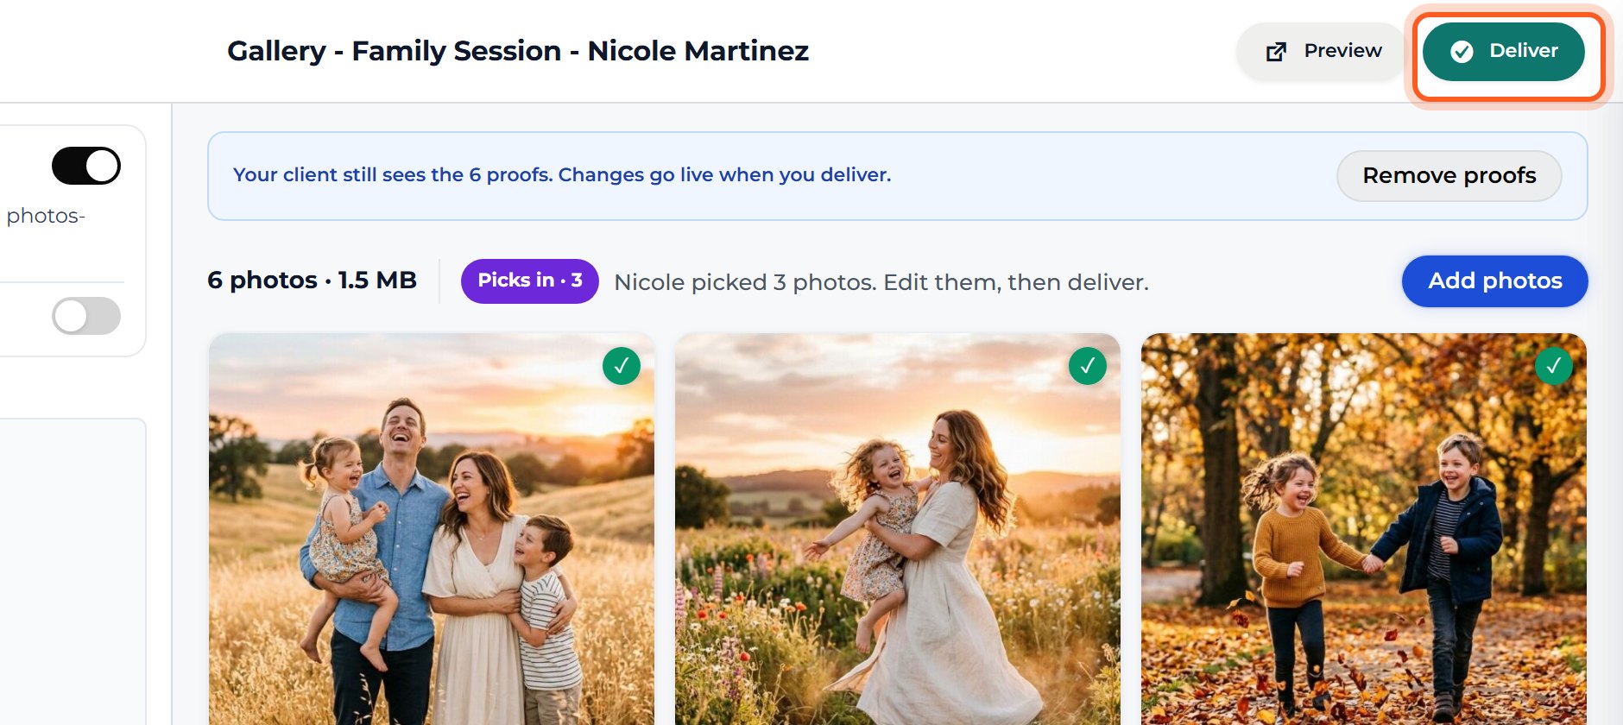Turn off the enabled black toggle
This screenshot has width=1623, height=725.
tap(86, 166)
